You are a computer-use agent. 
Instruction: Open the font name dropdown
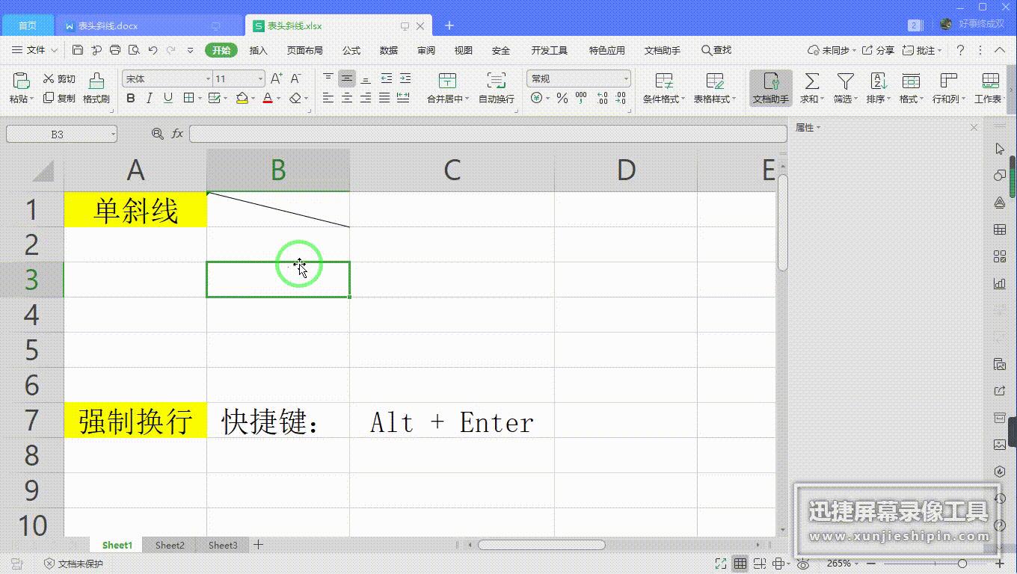tap(206, 78)
